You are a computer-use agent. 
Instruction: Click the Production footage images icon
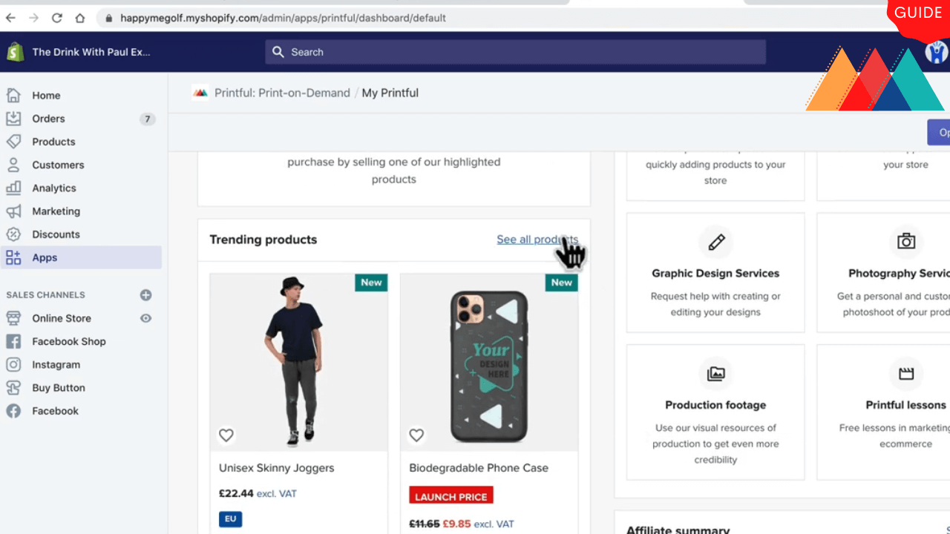pos(716,374)
